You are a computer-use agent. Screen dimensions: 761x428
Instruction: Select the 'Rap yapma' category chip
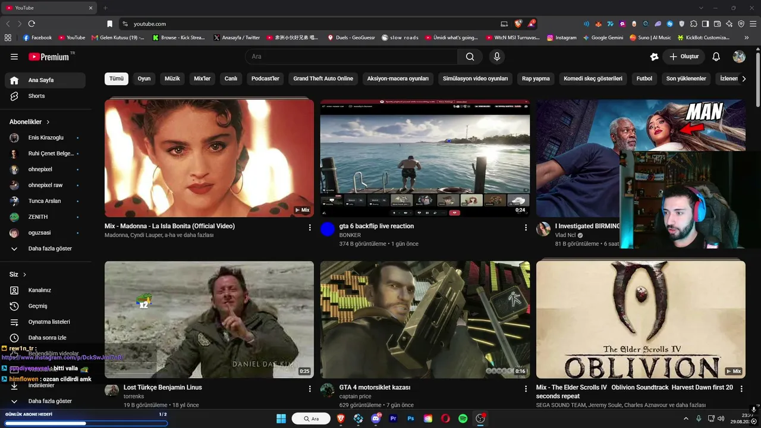coord(536,78)
